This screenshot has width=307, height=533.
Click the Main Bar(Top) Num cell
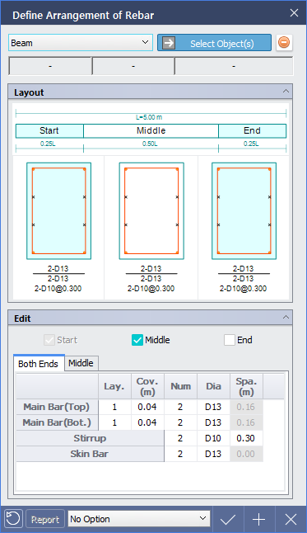180,407
